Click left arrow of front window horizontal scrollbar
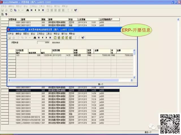Screen dimensions: 181x135 coord(9,80)
